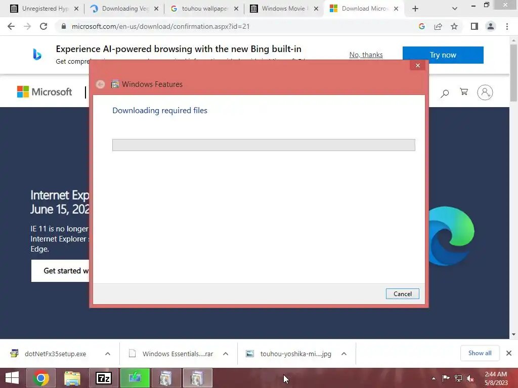Click the forward navigation arrow
Viewport: 518px width, 388px height.
(27, 26)
